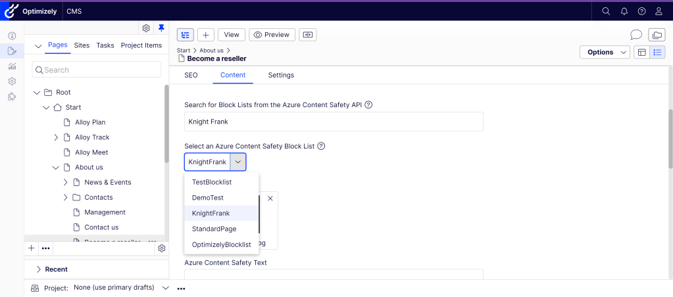The height and width of the screenshot is (297, 673).
Task: Toggle the navigation pane pin icon
Action: 161,28
